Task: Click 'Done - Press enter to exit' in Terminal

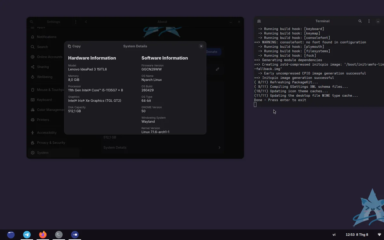Action: [x=280, y=100]
